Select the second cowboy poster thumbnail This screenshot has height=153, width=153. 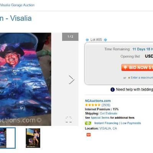tap(33, 138)
